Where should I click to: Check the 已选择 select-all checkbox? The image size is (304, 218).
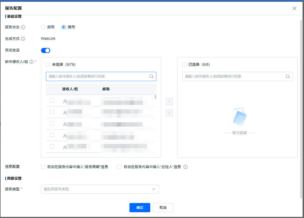[184, 65]
